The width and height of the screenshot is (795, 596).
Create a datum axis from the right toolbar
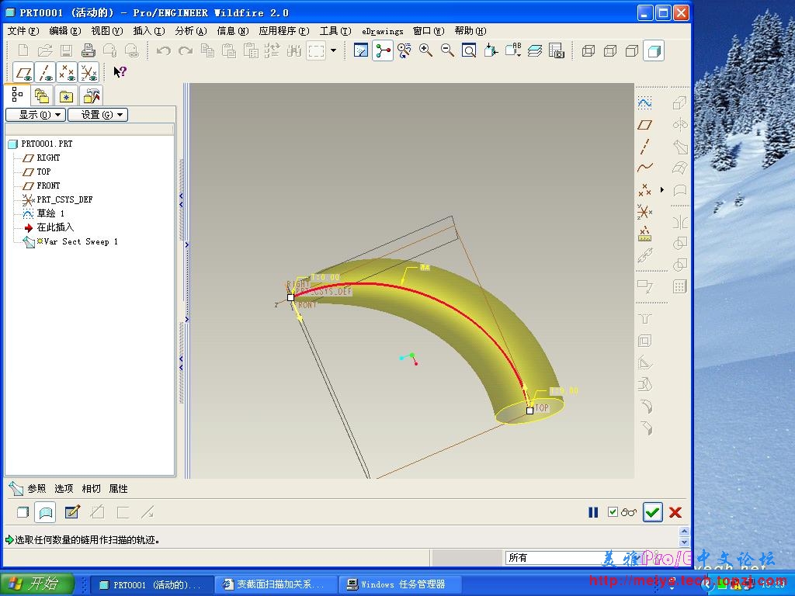645,147
